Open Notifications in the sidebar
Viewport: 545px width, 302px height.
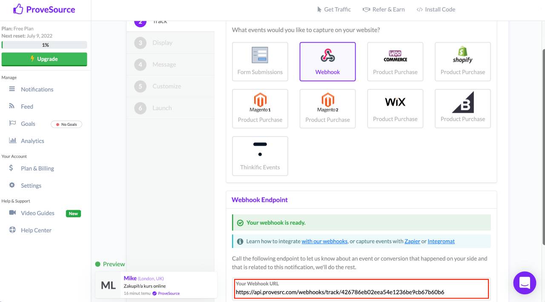click(x=37, y=89)
